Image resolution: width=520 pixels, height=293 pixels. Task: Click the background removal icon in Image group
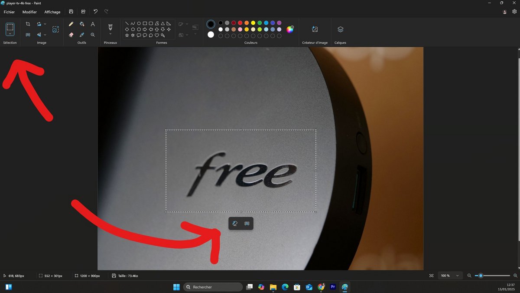(x=28, y=35)
